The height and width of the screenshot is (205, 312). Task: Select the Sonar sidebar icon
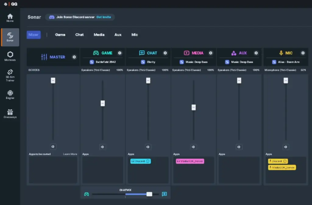pyautogui.click(x=10, y=37)
